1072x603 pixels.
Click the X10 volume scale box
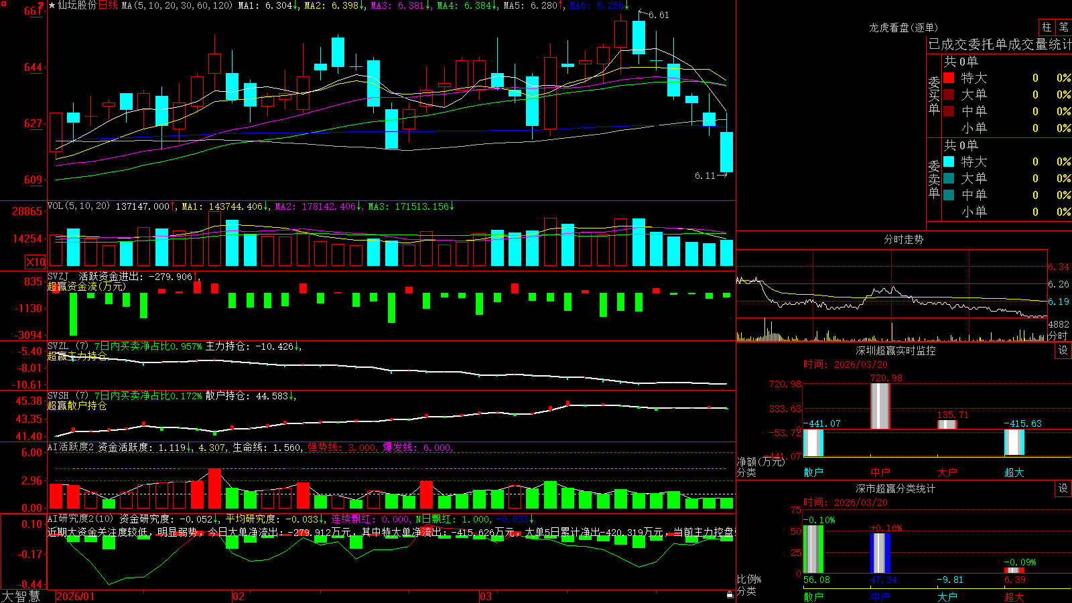click(36, 262)
